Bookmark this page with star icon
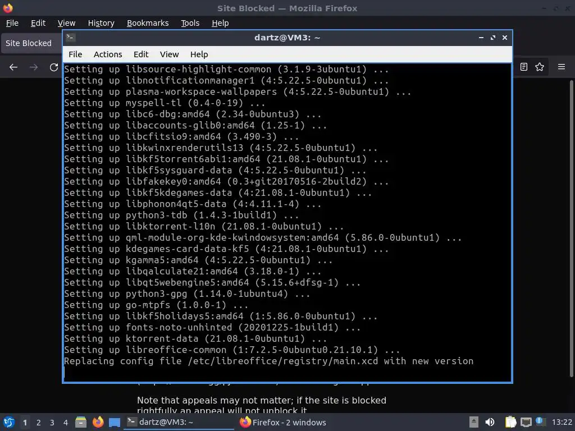The height and width of the screenshot is (431, 575). [540, 67]
